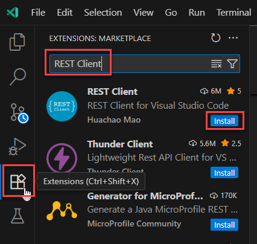Open the Run menu

tap(197, 13)
